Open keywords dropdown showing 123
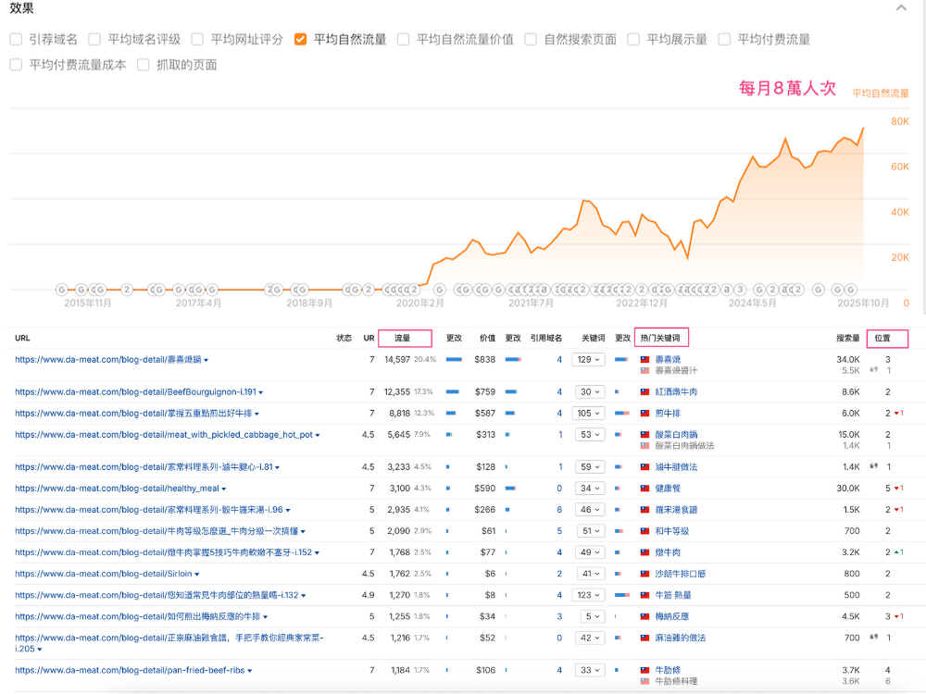The image size is (926, 694). click(x=588, y=595)
